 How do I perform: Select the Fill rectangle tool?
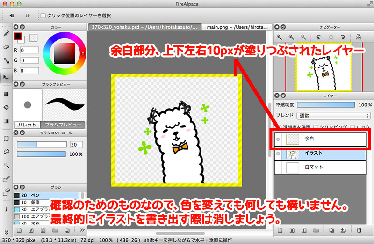[6, 95]
